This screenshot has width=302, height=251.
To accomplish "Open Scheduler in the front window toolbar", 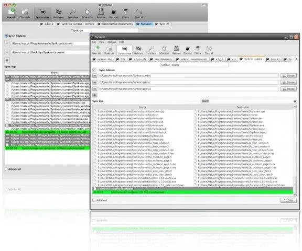I will tap(164, 50).
